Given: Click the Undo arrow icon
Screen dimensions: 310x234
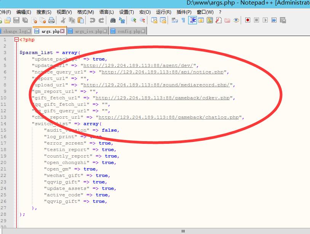Looking at the screenshot, I should click(92, 20).
